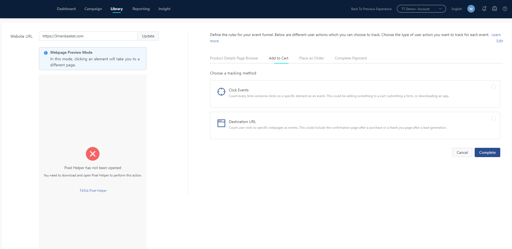
Task: Click the Click Events description text
Action: click(x=339, y=96)
